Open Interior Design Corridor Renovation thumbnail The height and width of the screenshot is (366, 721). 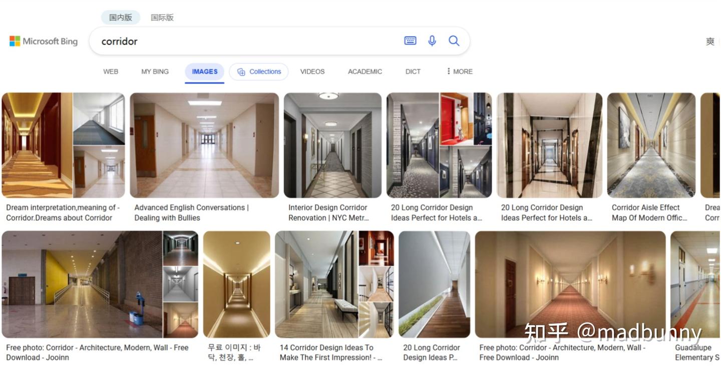tap(332, 145)
